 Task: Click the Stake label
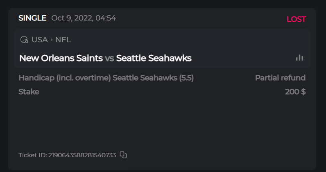29,92
